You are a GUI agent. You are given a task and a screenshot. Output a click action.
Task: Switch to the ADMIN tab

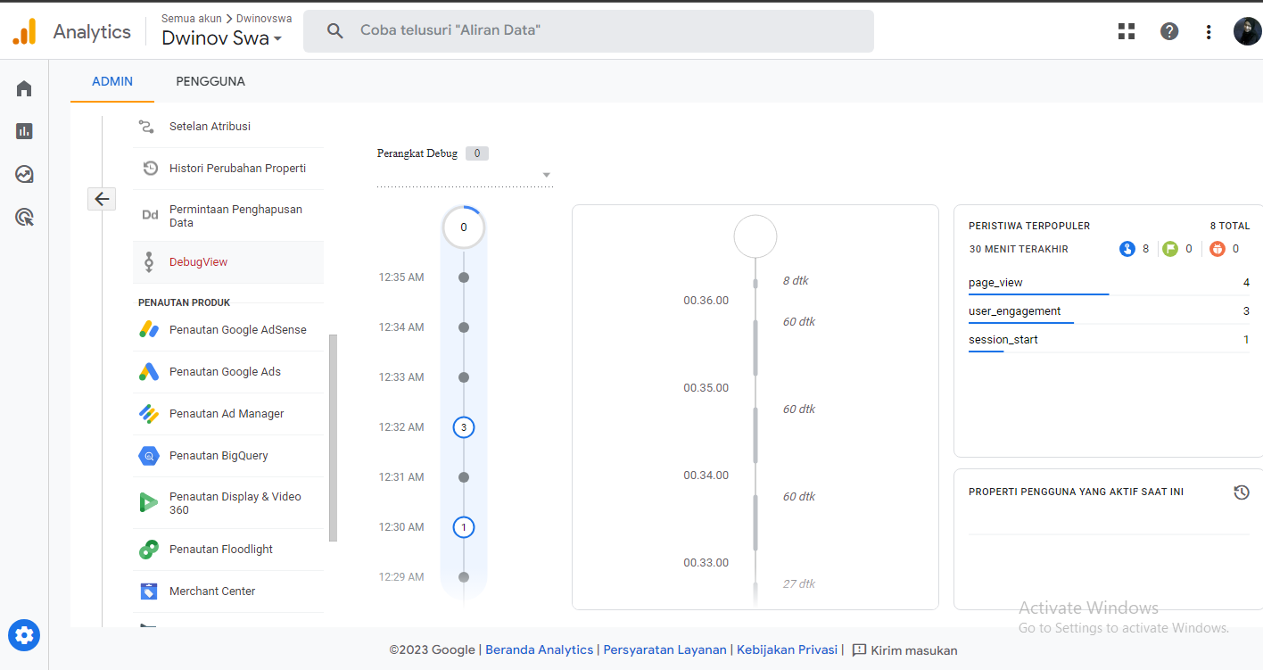pos(112,81)
